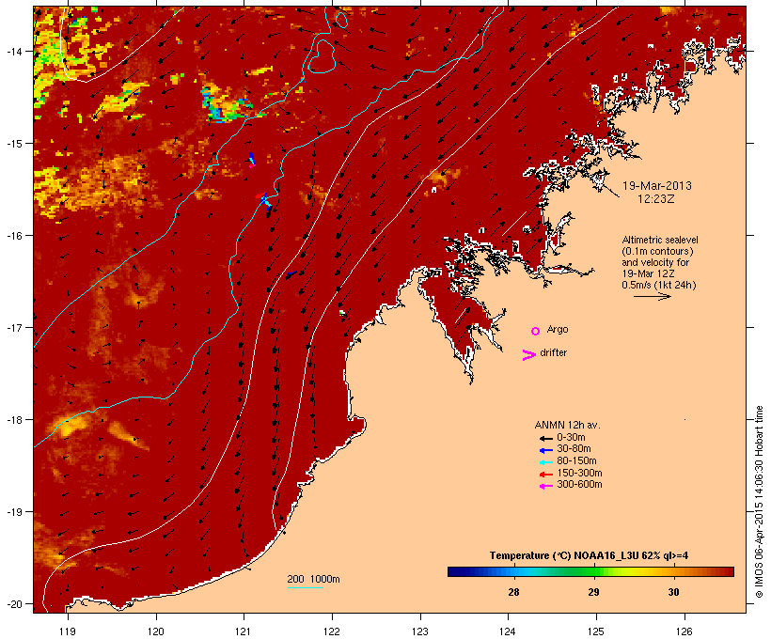Click the 300-600m depth label
Viewport: 771px width, 639px height.
579,484
